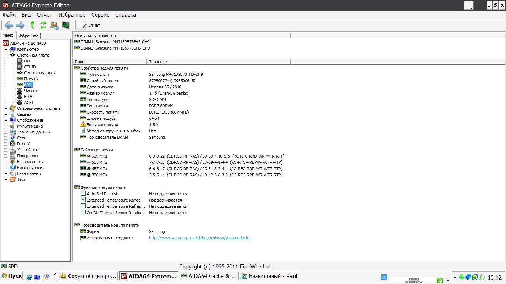Open the Справка menu
The height and width of the screenshot is (284, 506).
tap(126, 15)
